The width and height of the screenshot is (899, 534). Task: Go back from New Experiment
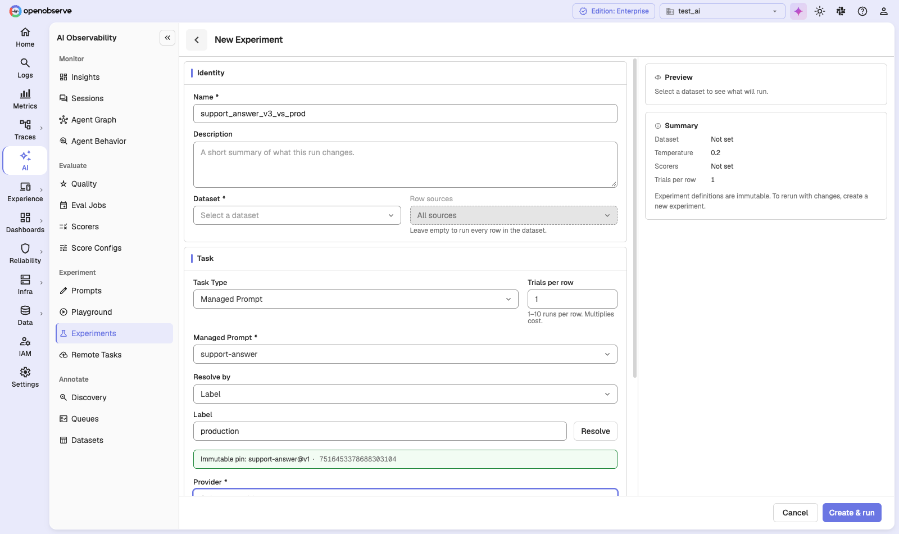(197, 40)
